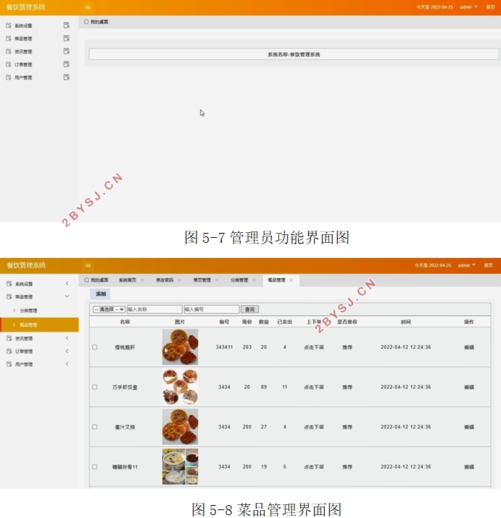Click the right-side icon of the 订单管理 row, top screenshot
Image resolution: width=501 pixels, height=518 pixels.
coord(67,64)
